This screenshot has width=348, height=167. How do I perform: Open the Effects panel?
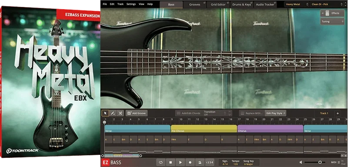332,13
